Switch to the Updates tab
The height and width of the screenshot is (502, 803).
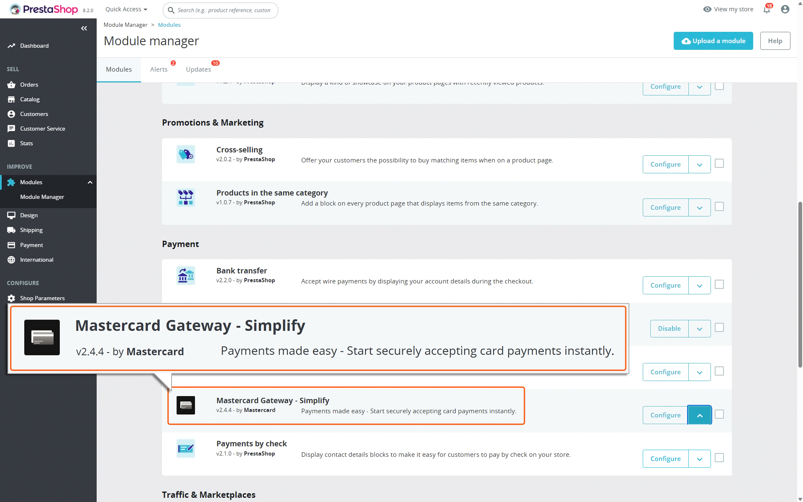tap(198, 70)
